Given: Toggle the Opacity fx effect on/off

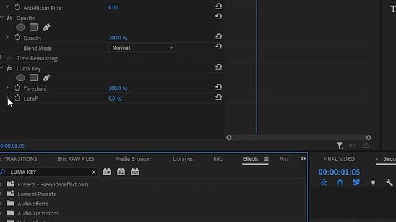Looking at the screenshot, I should [x=10, y=18].
